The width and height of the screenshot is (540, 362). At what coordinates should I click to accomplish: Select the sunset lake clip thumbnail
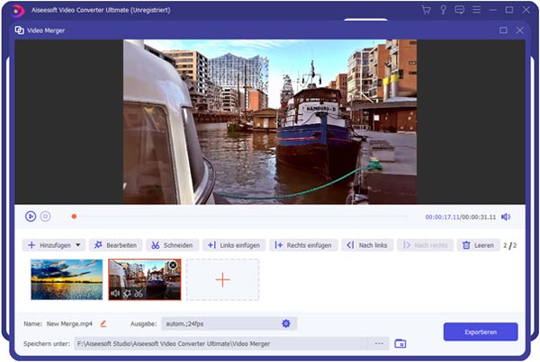(67, 279)
